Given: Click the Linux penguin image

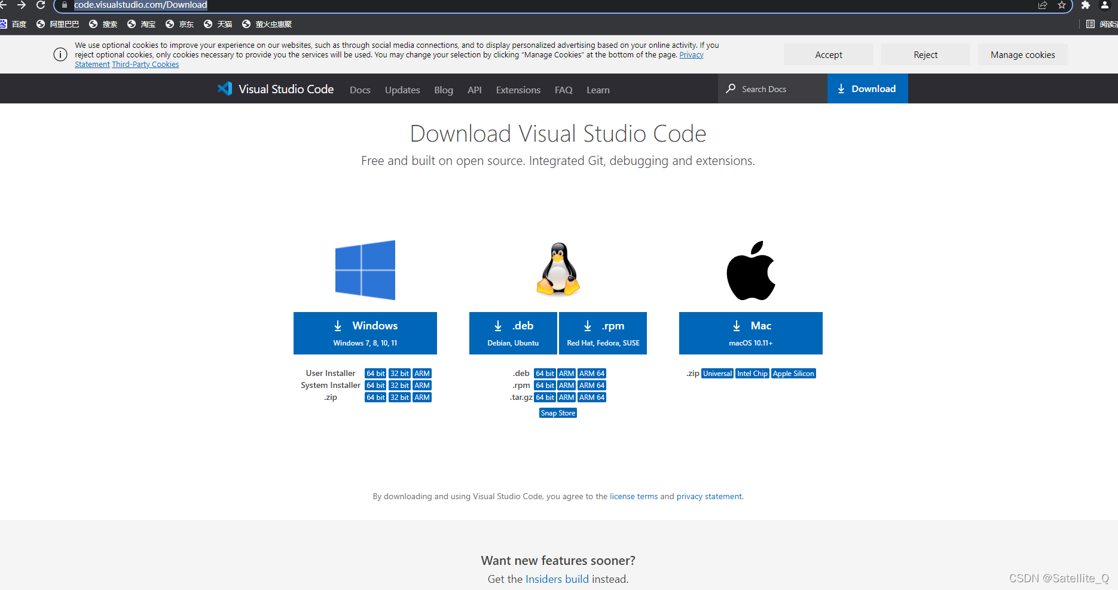Looking at the screenshot, I should tap(558, 269).
